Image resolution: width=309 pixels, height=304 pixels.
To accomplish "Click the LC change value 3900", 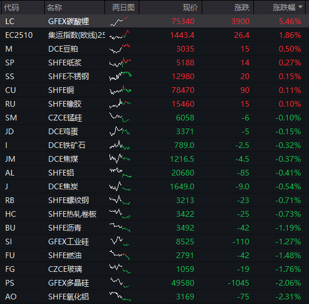I will click(240, 21).
